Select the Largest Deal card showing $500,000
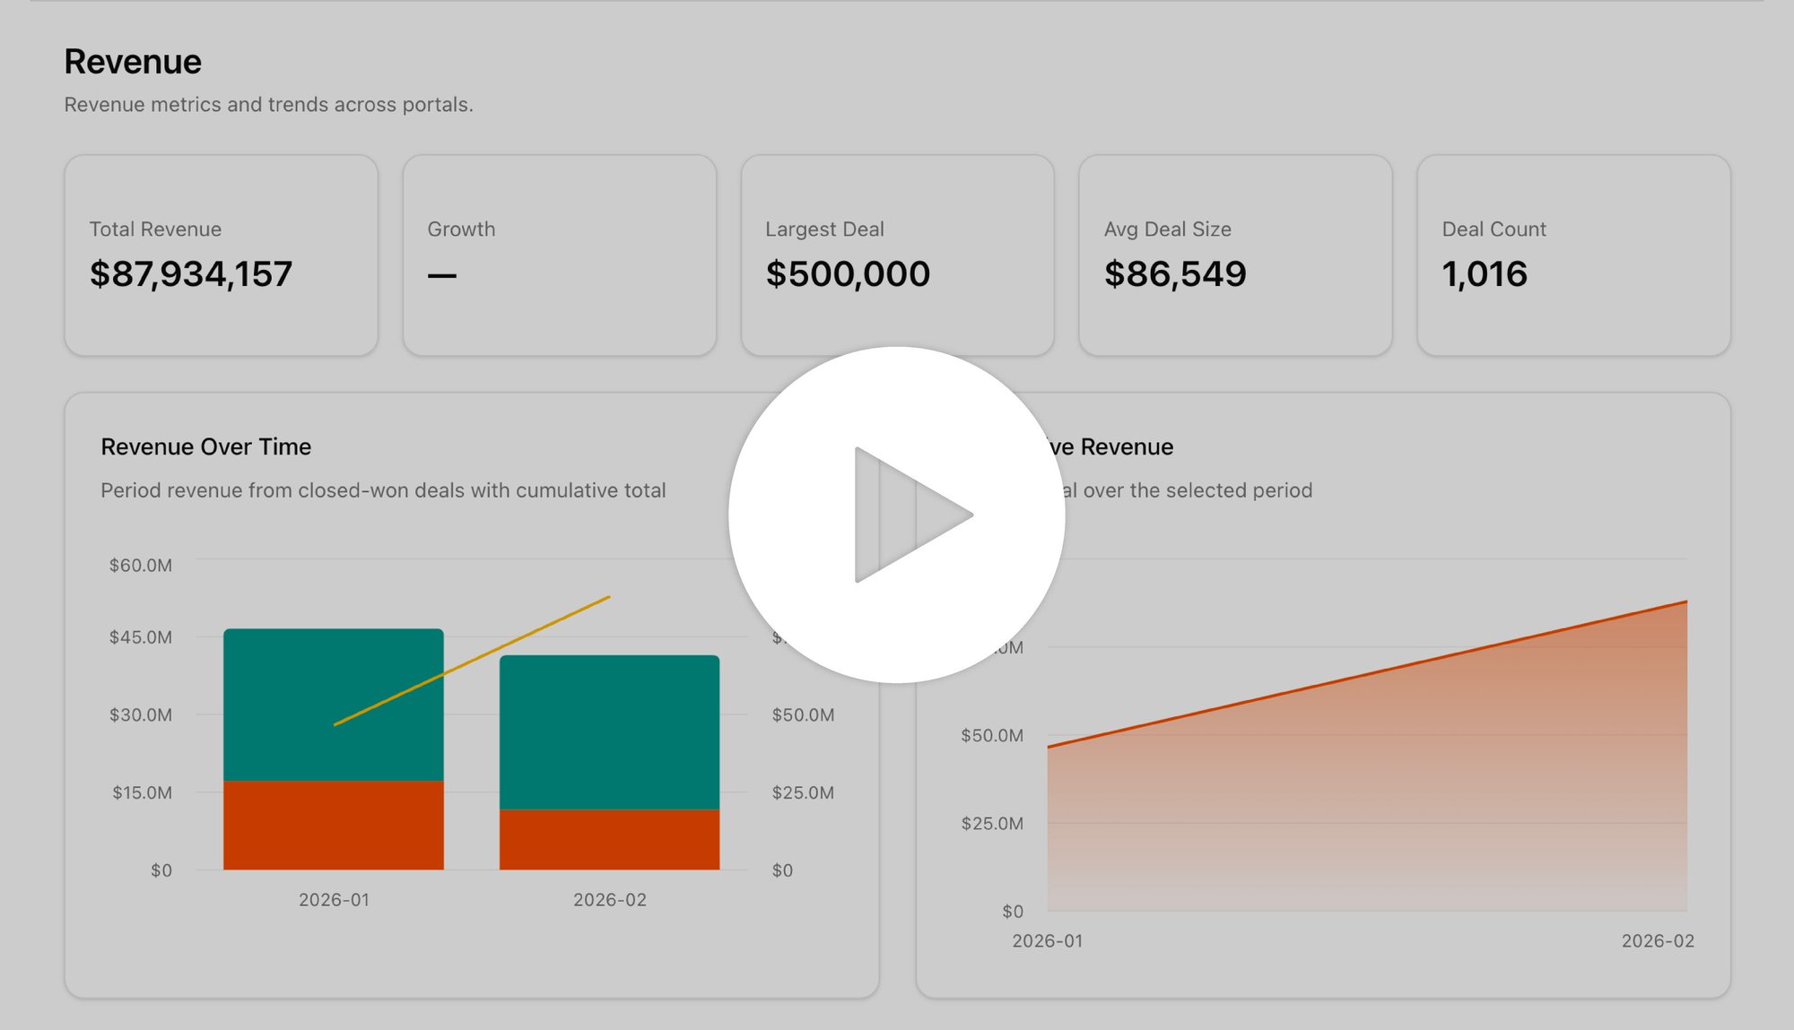Viewport: 1794px width, 1030px height. 896,255
